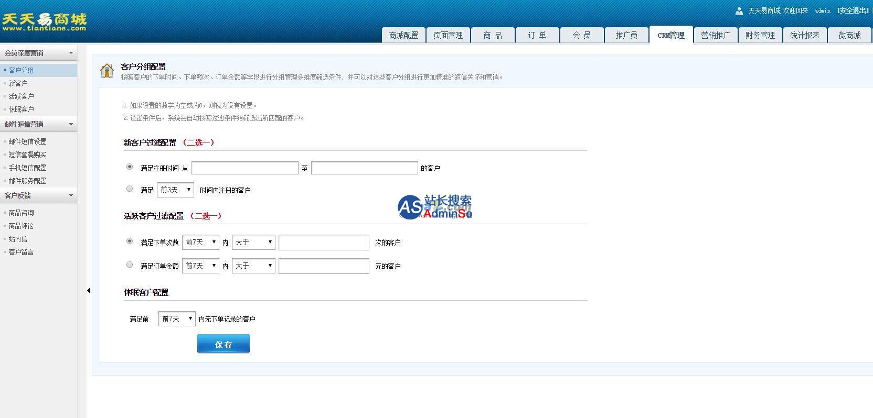Click the 天天易商城 logo

(44, 22)
